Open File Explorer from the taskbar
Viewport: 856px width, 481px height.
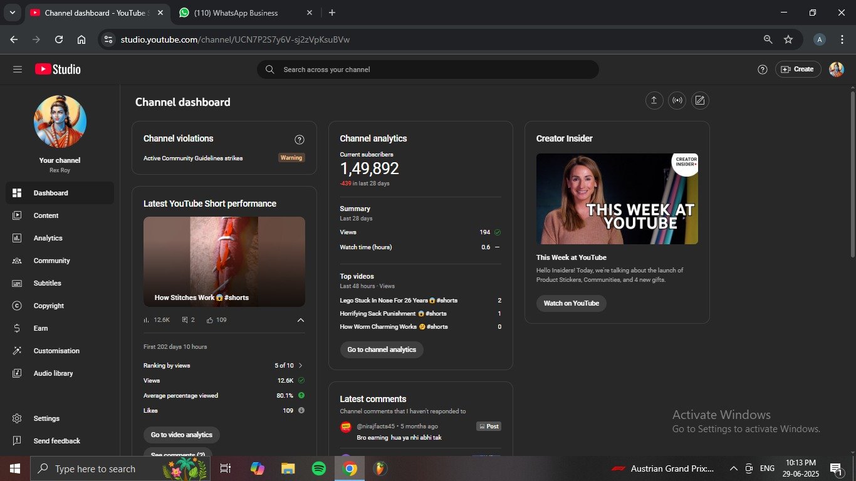click(x=288, y=468)
